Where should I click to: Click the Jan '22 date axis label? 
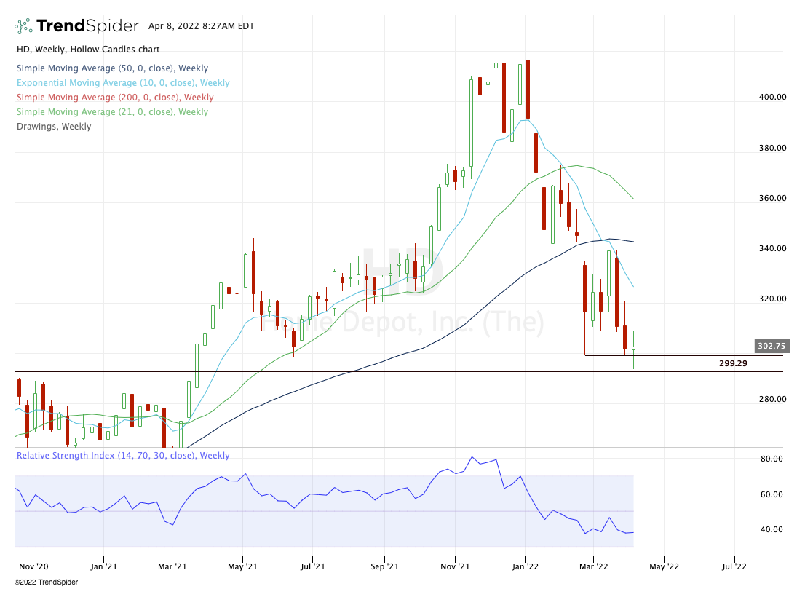526,566
